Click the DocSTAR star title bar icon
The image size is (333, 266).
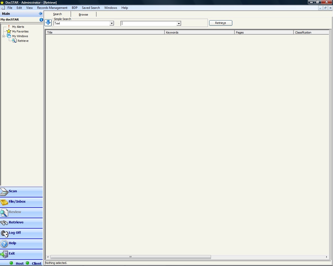click(2, 3)
